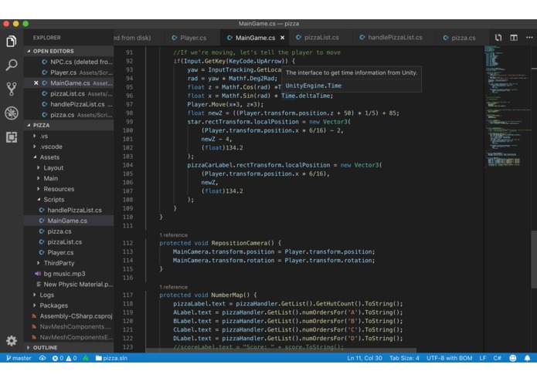Screen dimensions: 537x381
Task: Open the Source Control view
Action: [x=12, y=89]
